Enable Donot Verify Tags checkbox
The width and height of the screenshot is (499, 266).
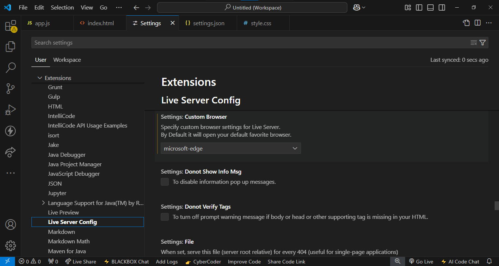[165, 217]
